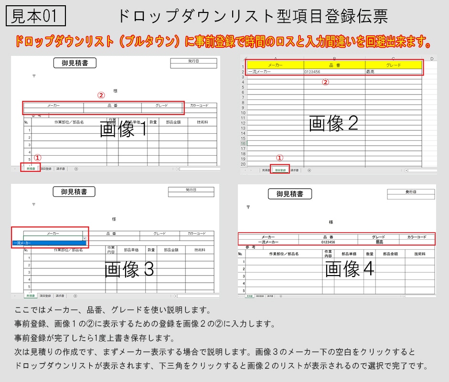The height and width of the screenshot is (382, 449).
Task: Click 技術料 column header in 画像3
Action: point(200,250)
